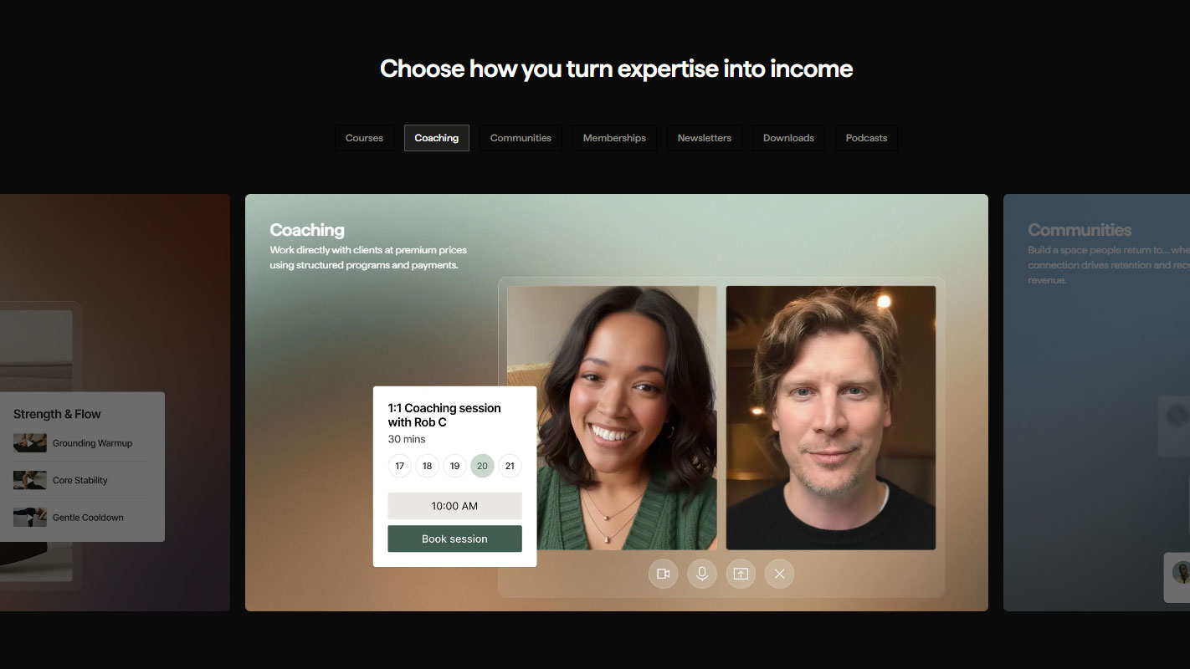This screenshot has width=1190, height=669.
Task: Select date 17 in the booking card
Action: pyautogui.click(x=400, y=466)
